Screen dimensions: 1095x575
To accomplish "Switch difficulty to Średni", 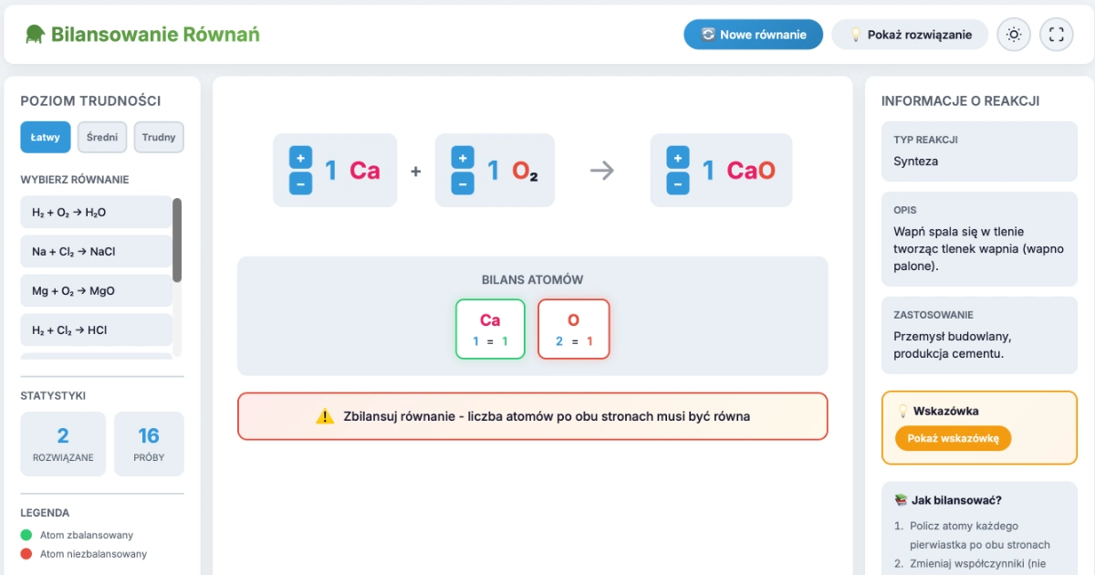I will [102, 138].
